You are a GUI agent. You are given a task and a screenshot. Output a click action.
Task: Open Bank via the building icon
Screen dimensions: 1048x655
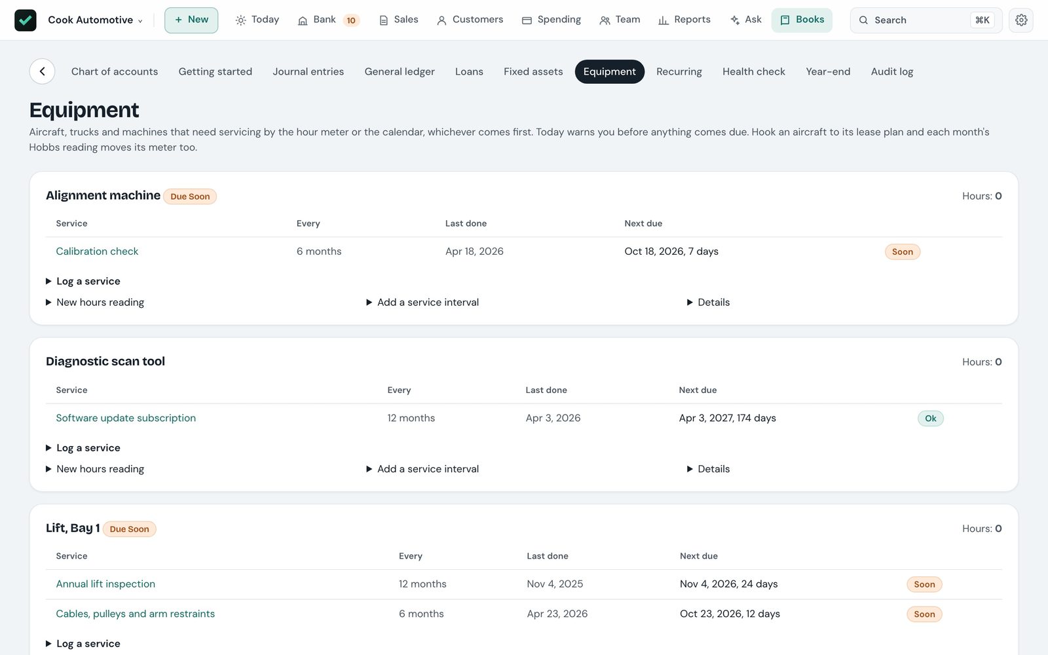click(x=303, y=20)
